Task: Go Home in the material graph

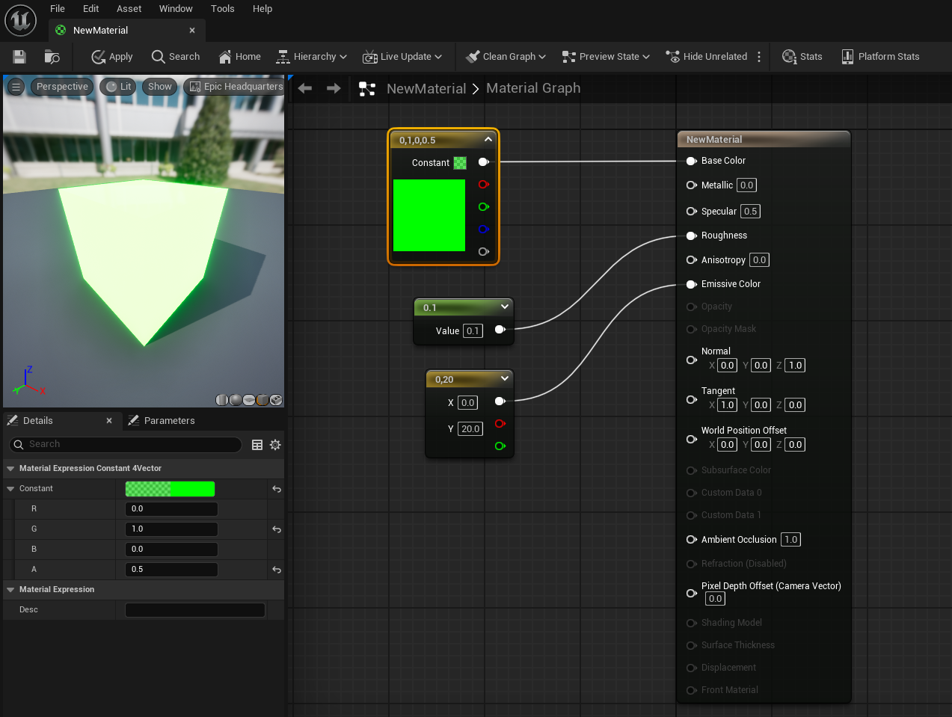Action: 239,57
